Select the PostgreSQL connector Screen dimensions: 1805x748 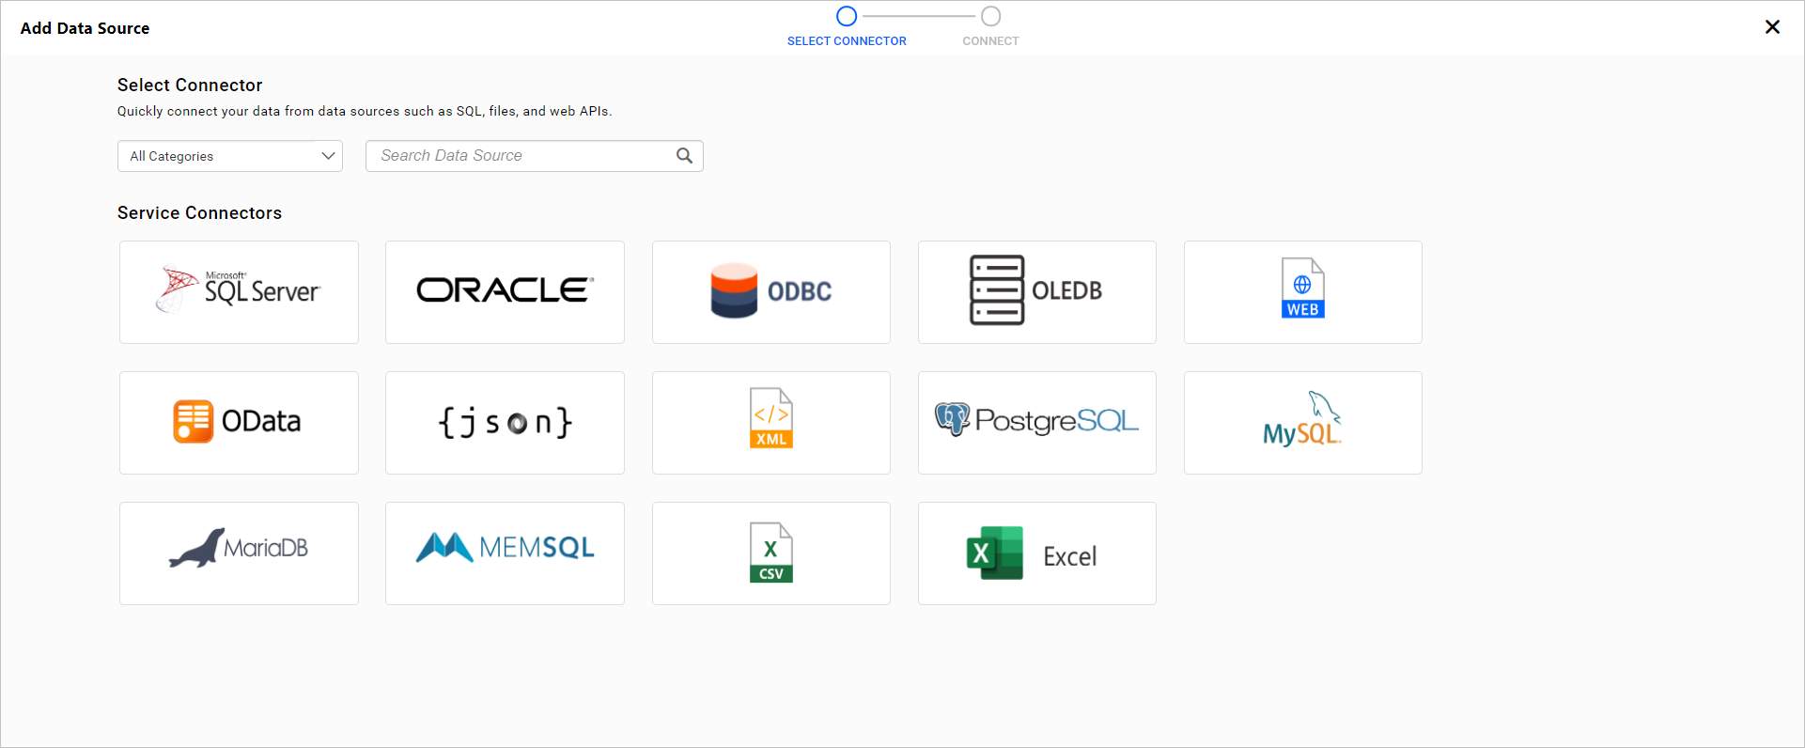(1037, 423)
